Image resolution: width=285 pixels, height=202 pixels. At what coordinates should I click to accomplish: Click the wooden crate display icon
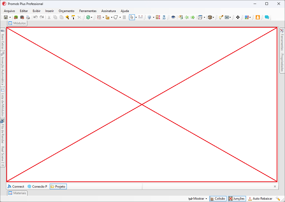coord(210,17)
